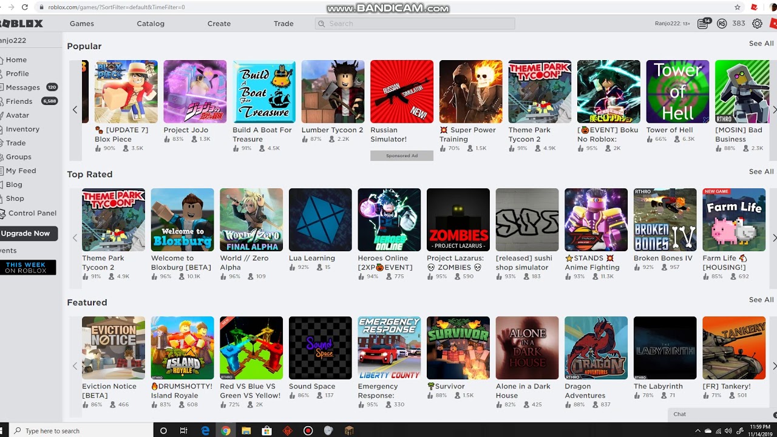Show next games in the Featured row
Screen dimensions: 777x437
point(774,366)
